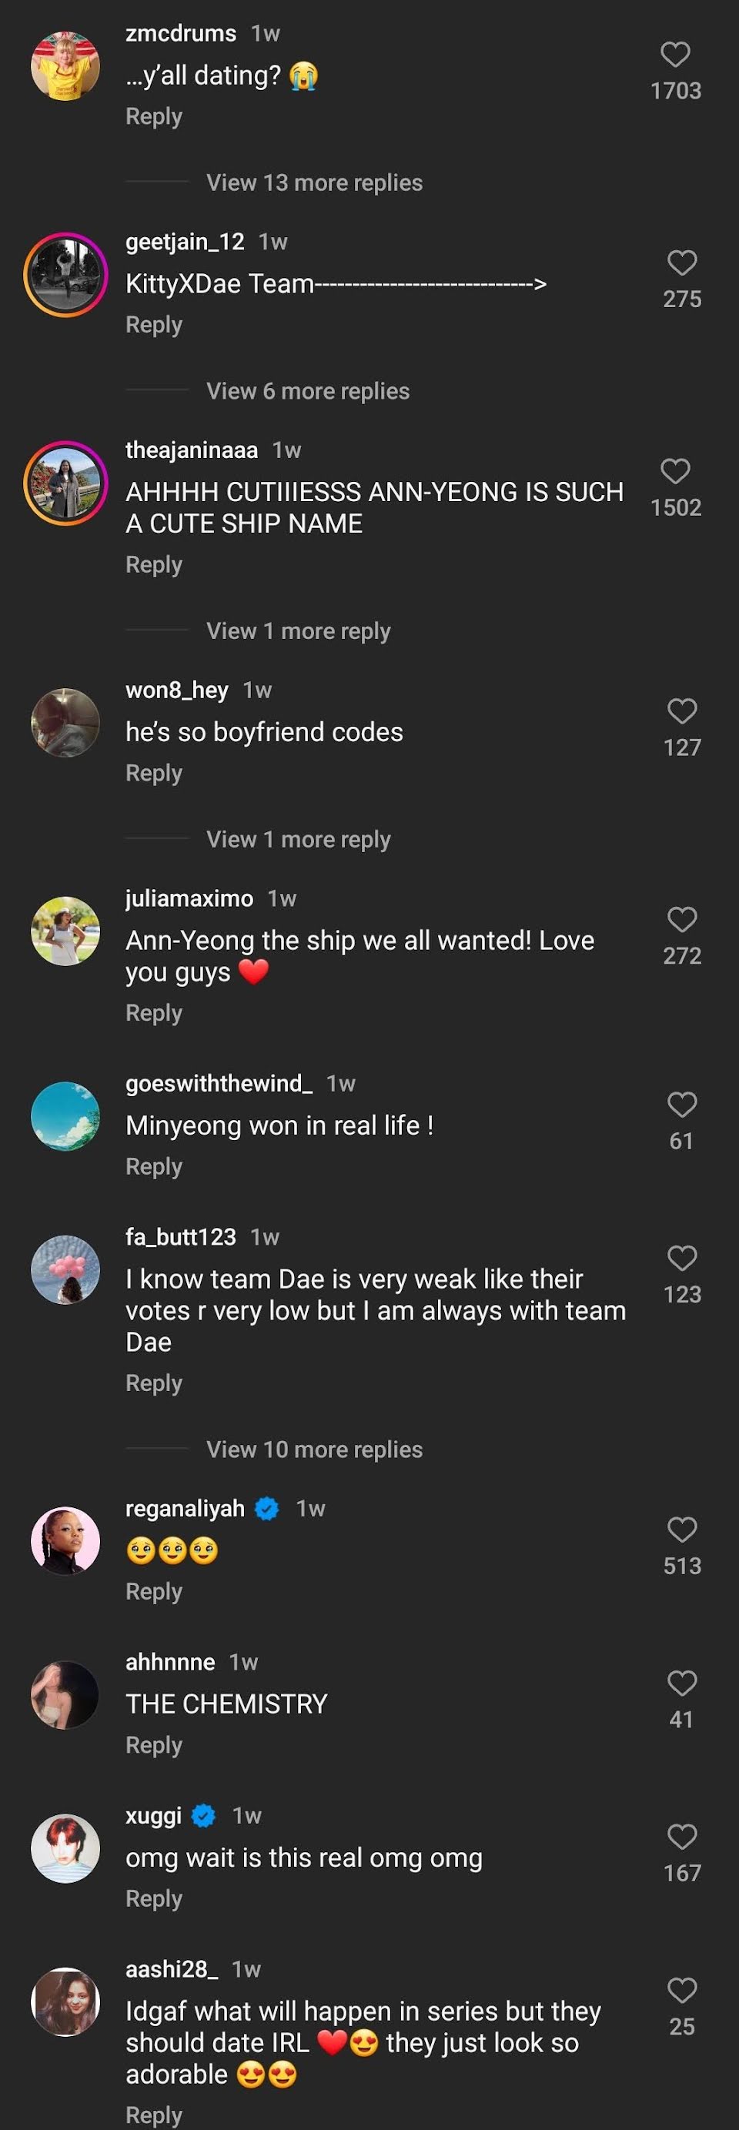The width and height of the screenshot is (739, 2130).
Task: Tap the heart on geetjain_12's comment
Action: click(682, 263)
